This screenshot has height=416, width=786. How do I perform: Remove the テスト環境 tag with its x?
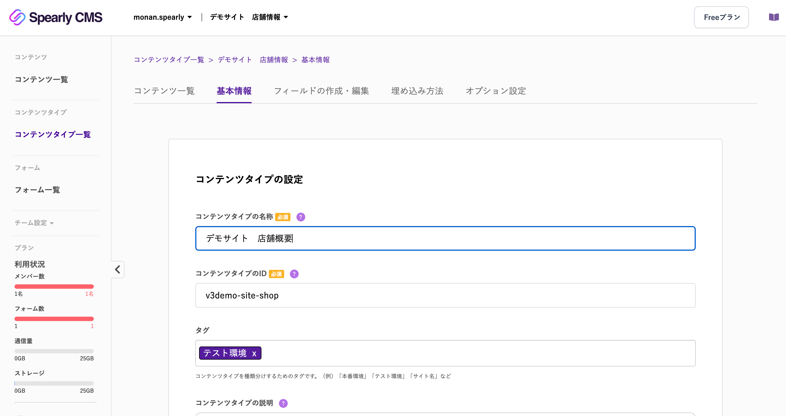click(254, 353)
